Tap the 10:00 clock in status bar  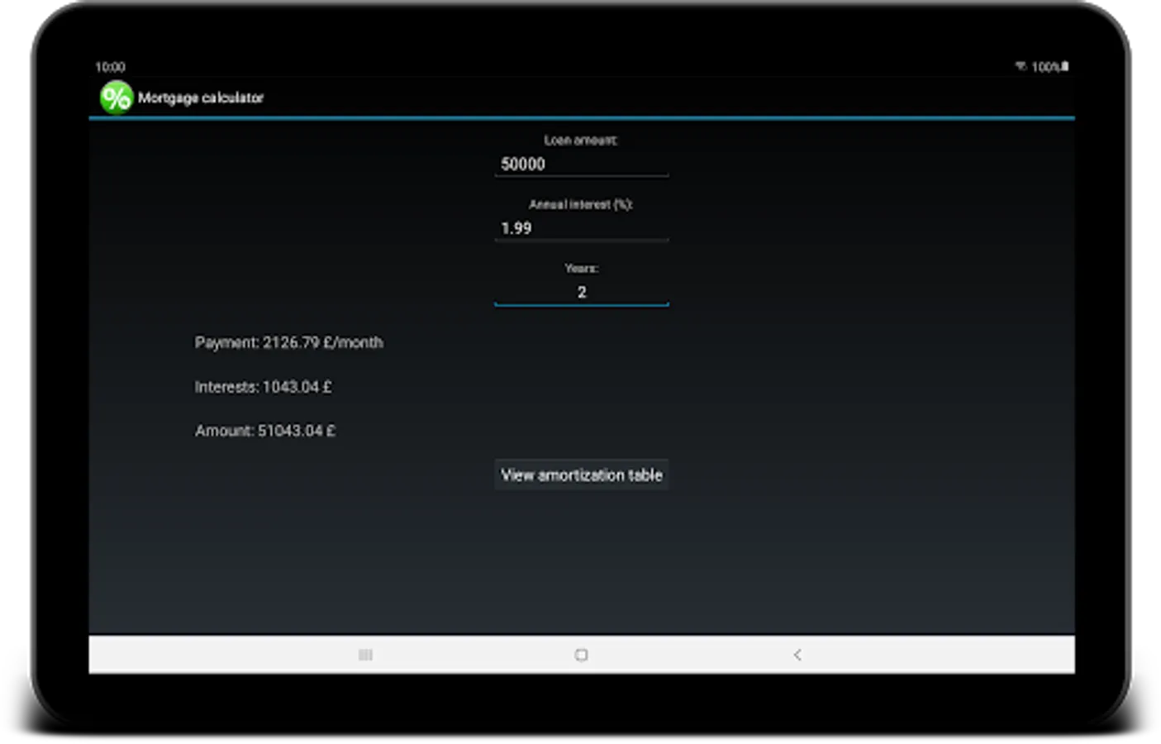[110, 67]
